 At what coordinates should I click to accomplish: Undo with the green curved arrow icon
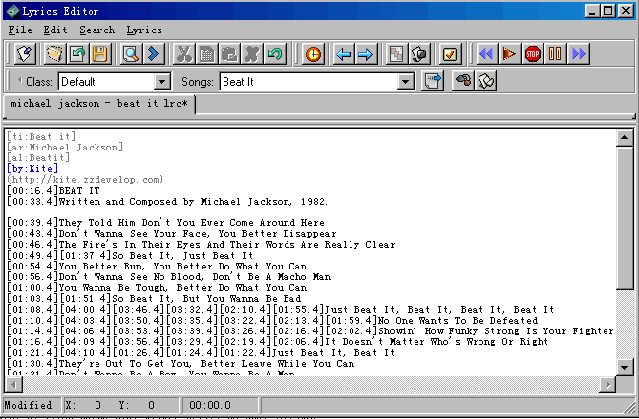coord(275,54)
